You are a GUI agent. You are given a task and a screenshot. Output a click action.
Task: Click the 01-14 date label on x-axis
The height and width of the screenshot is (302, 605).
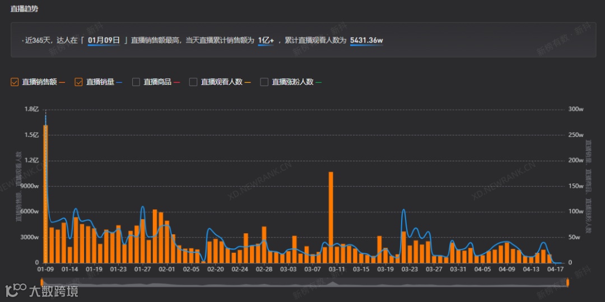[70, 270]
